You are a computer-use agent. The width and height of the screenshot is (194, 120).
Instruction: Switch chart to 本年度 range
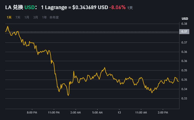(x=54, y=17)
